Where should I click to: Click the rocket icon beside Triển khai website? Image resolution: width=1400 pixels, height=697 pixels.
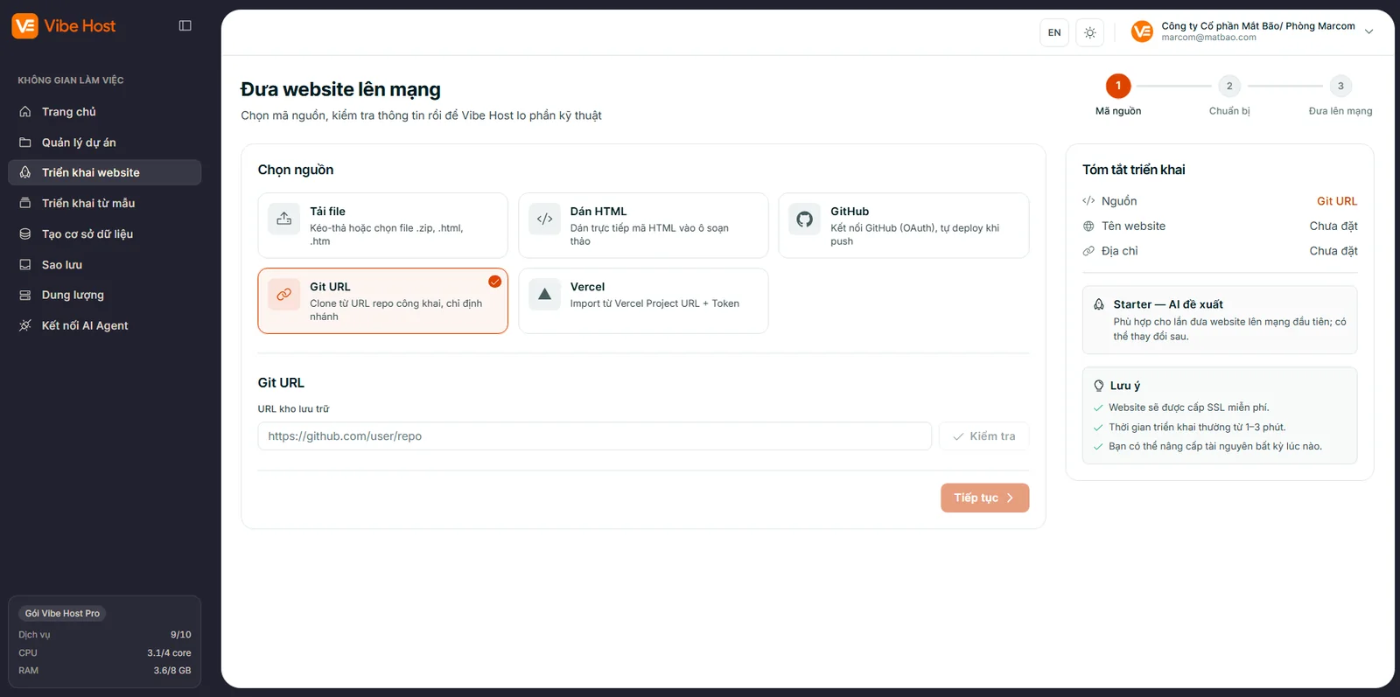point(25,173)
